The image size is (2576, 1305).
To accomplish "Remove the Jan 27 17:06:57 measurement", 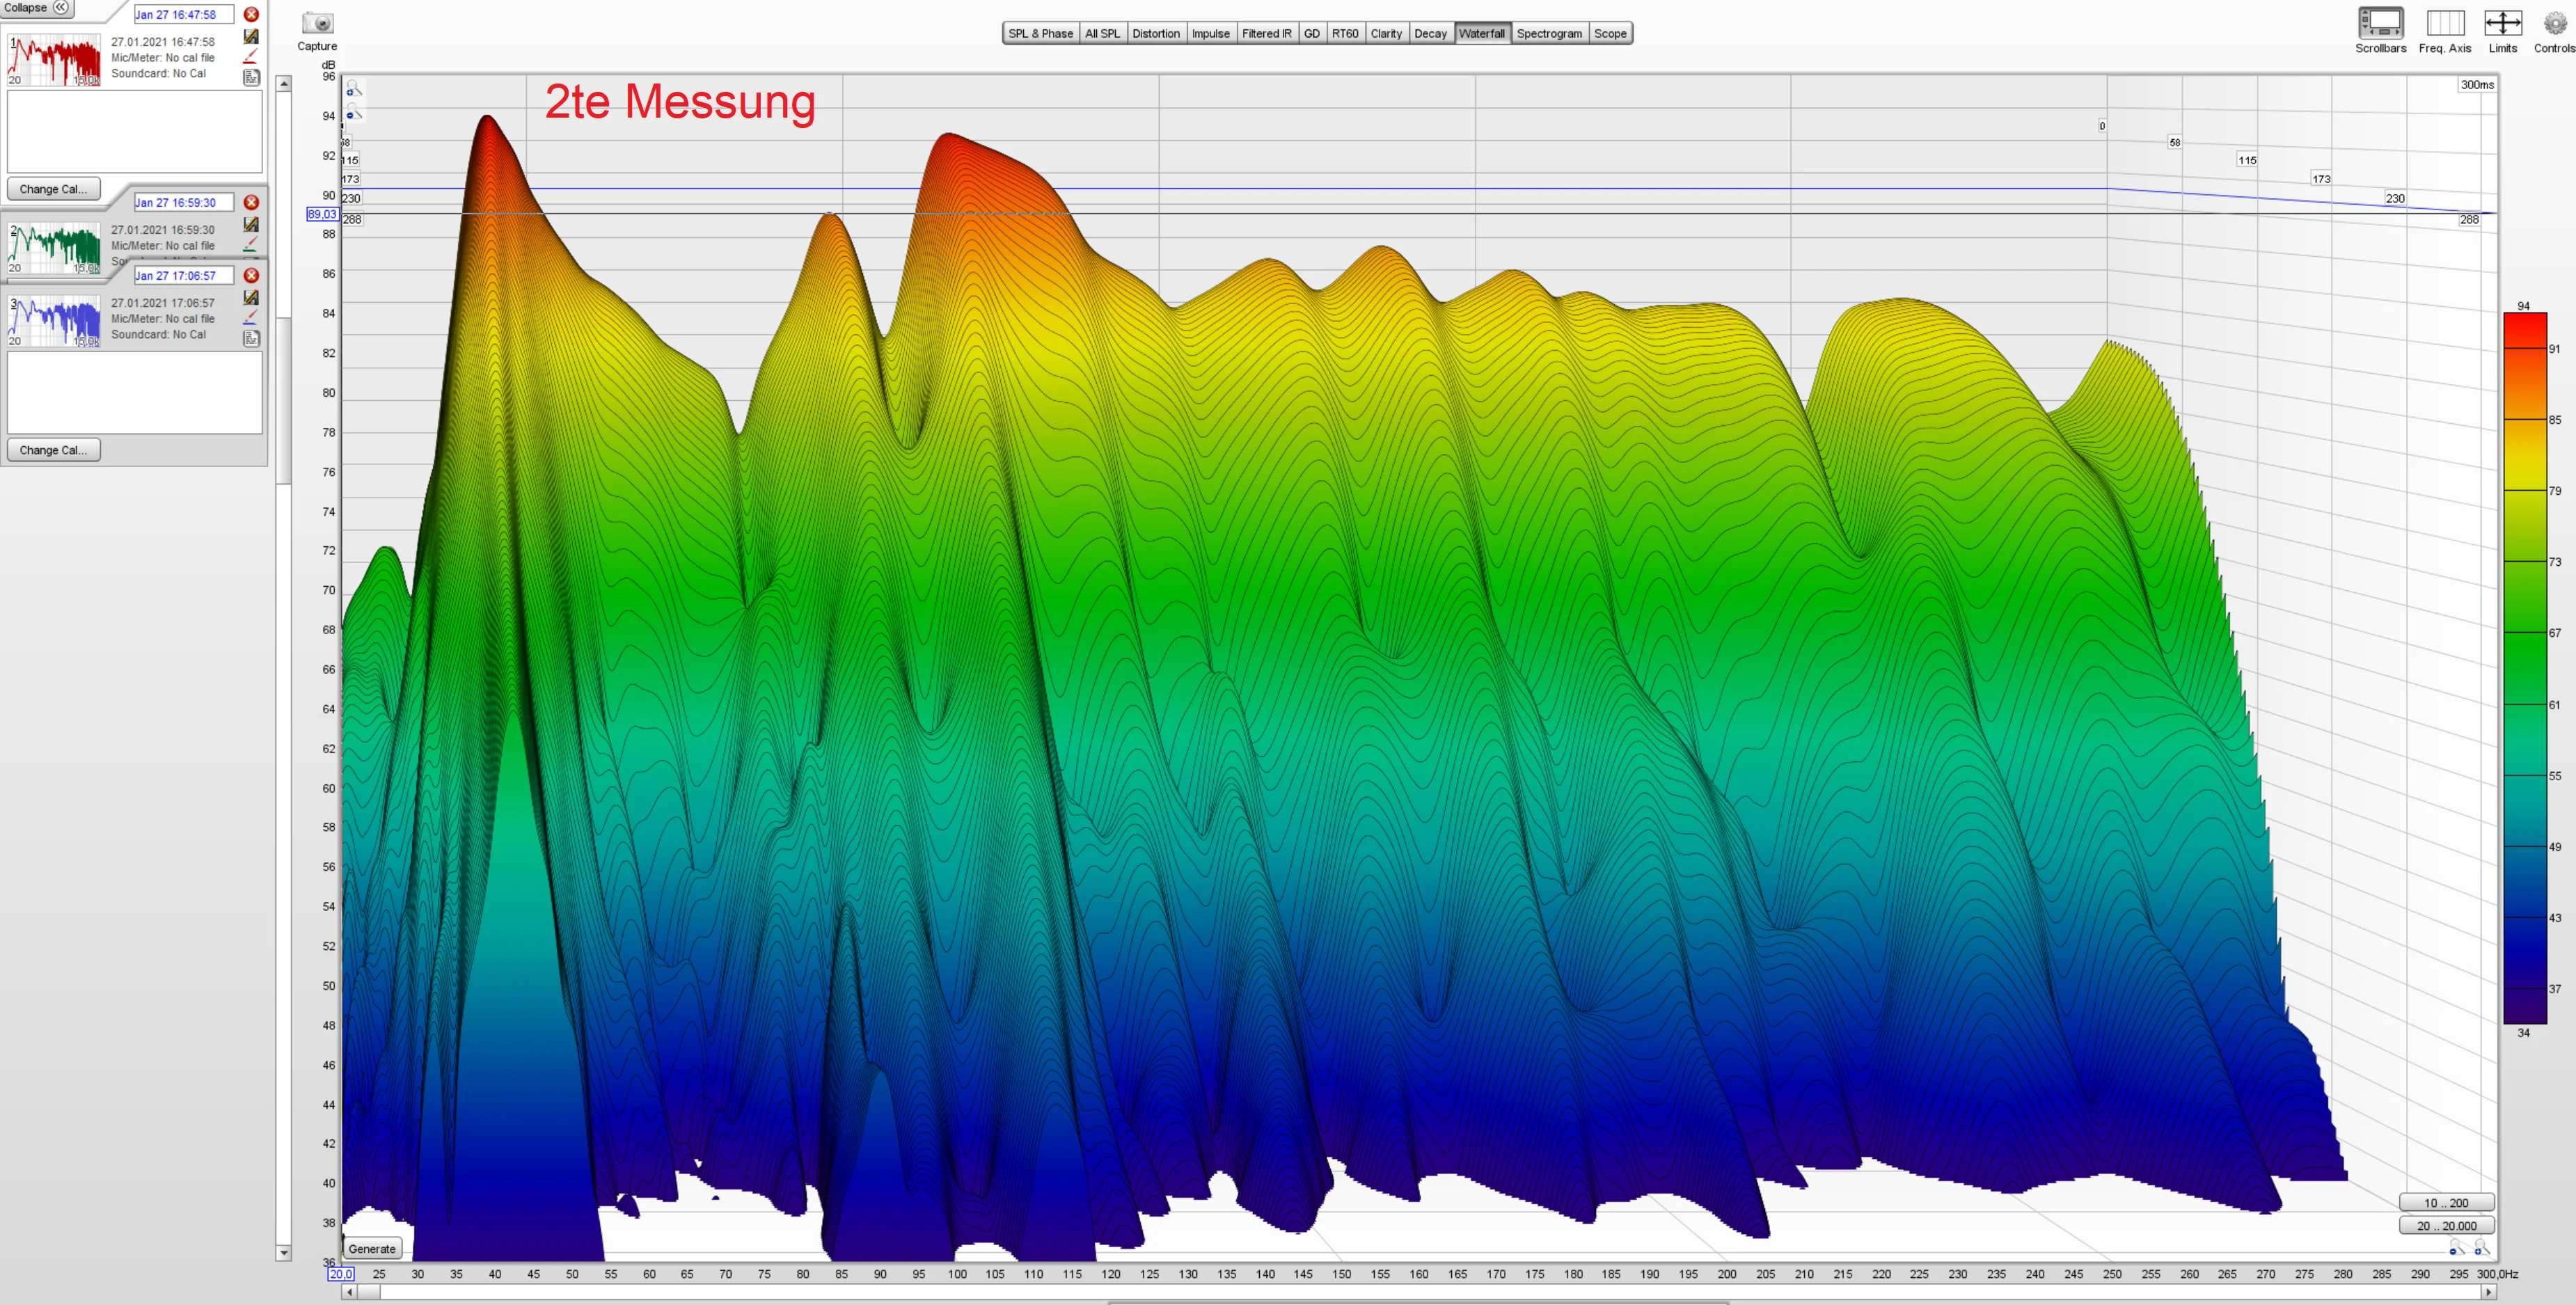I will coord(251,275).
